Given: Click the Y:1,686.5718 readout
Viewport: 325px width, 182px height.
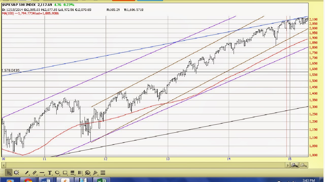Looking at the screenshot, I should pos(134,10).
